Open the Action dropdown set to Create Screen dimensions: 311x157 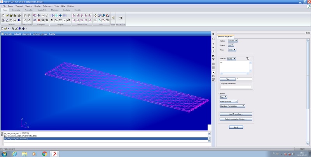coord(232,41)
